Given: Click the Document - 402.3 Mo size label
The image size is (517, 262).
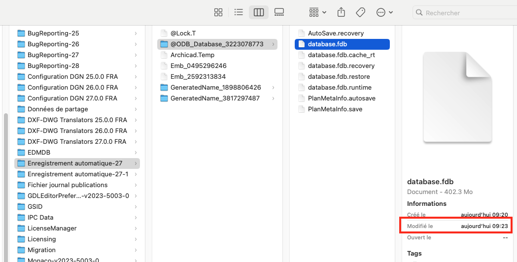Looking at the screenshot, I should 440,192.
